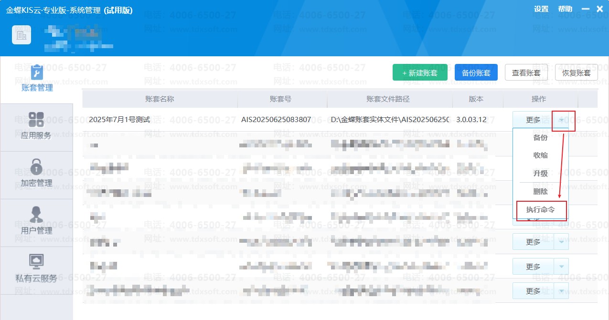Image resolution: width=609 pixels, height=320 pixels.
Task: Select the 2025年7月1号测试 account row
Action: (x=119, y=120)
